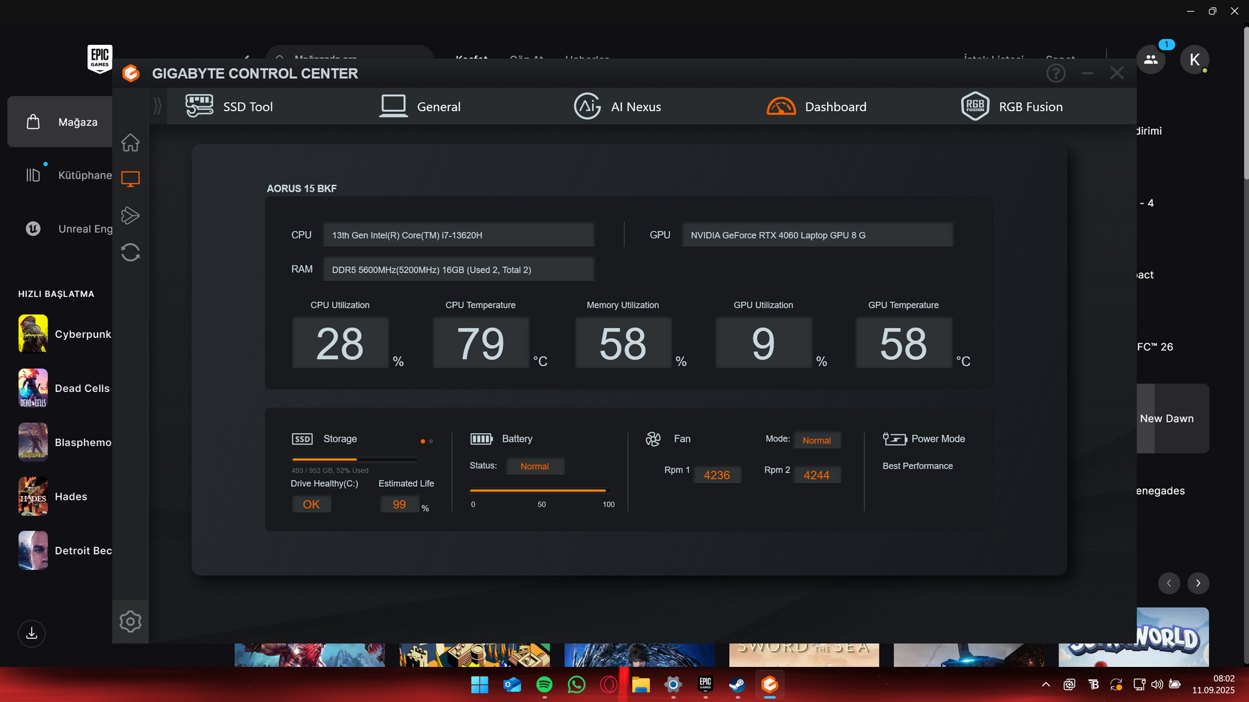
Task: Click Best Performance power mode text
Action: point(917,466)
